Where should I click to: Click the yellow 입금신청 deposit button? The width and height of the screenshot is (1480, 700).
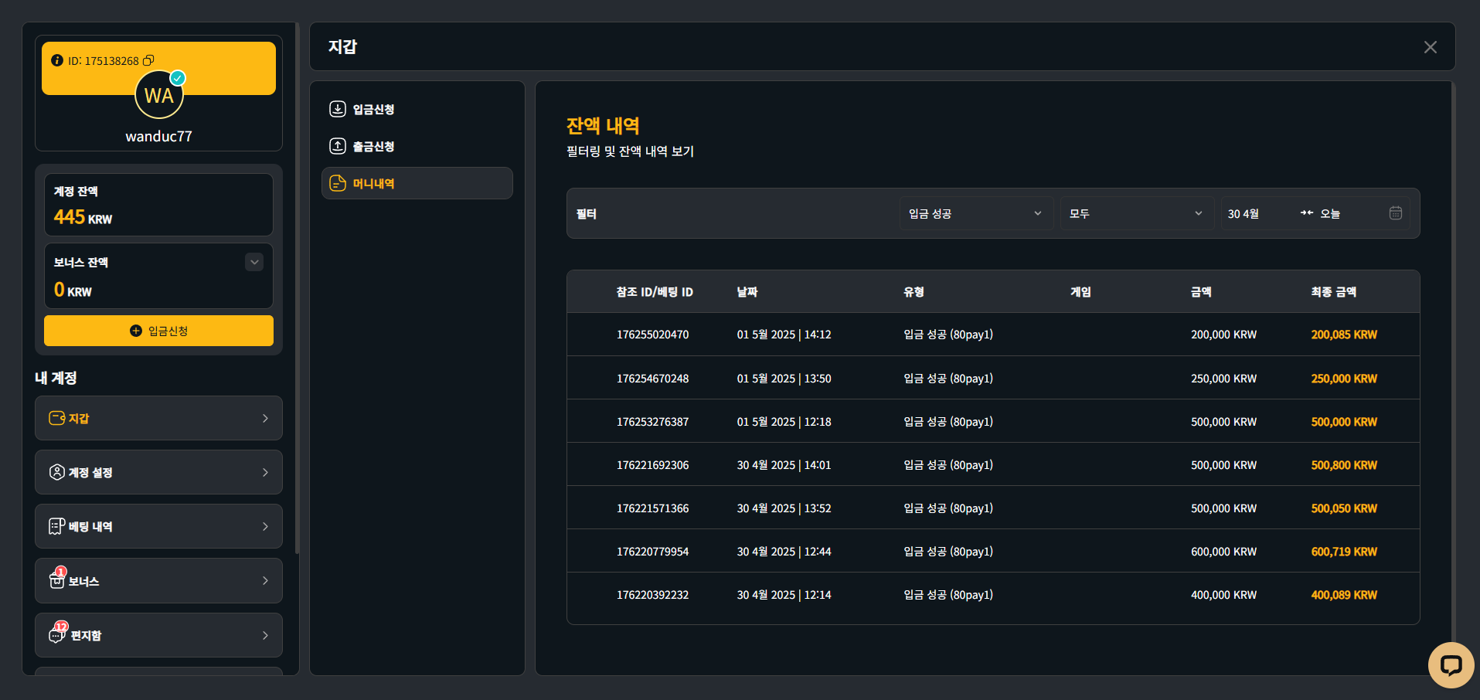158,331
